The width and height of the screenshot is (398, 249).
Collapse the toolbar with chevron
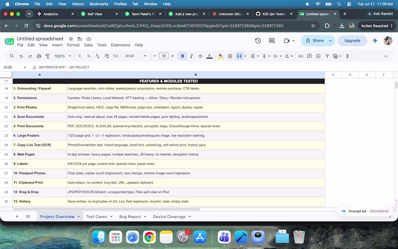point(386,56)
